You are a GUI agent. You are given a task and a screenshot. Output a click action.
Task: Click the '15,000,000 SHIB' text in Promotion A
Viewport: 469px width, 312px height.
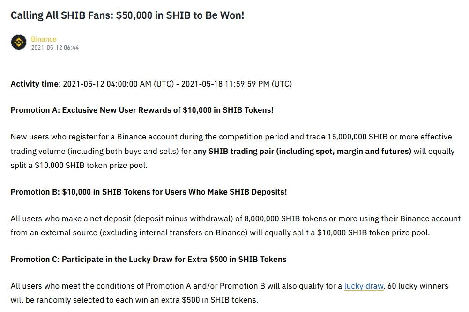357,137
